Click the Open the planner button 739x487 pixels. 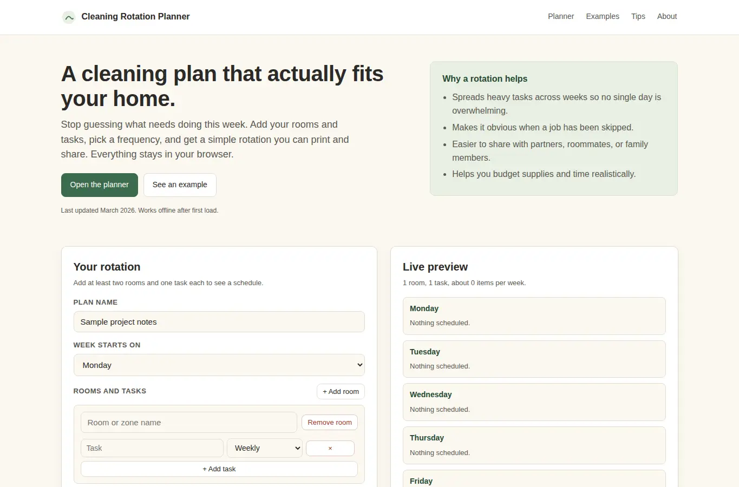click(x=100, y=185)
